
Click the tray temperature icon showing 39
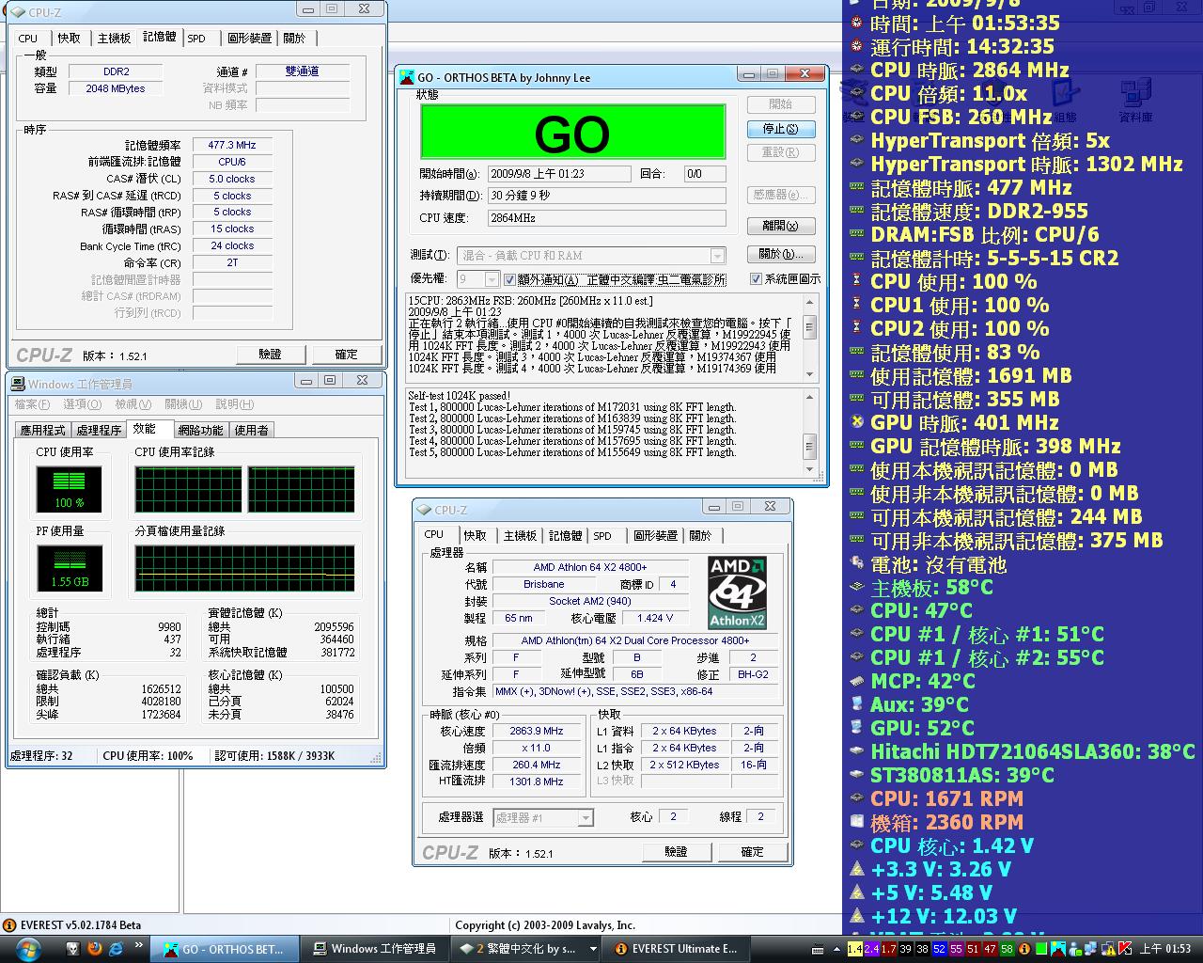(905, 949)
